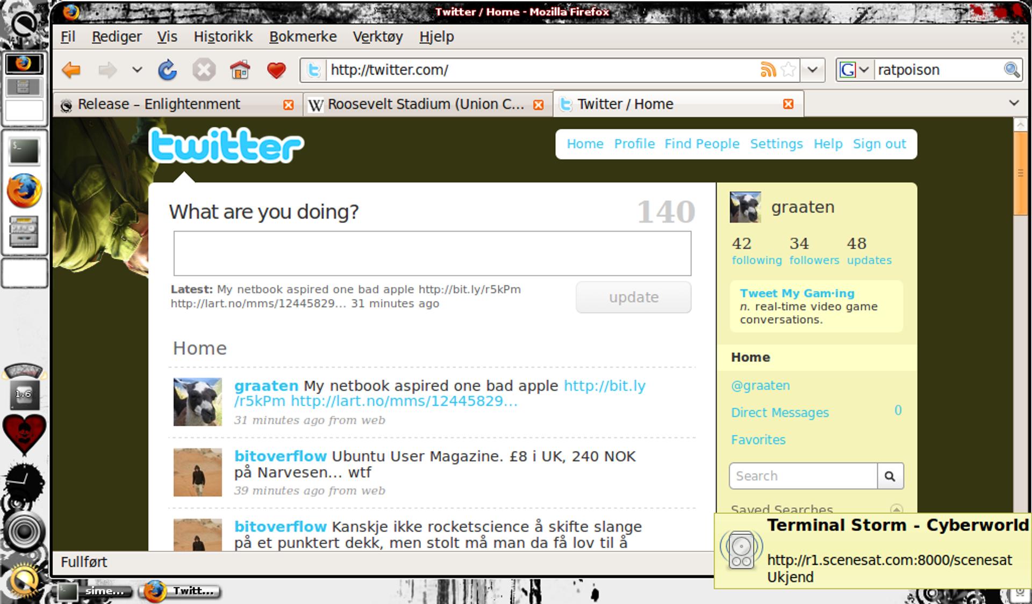Image resolution: width=1032 pixels, height=604 pixels.
Task: Open the Bokmerke menu
Action: tap(303, 37)
